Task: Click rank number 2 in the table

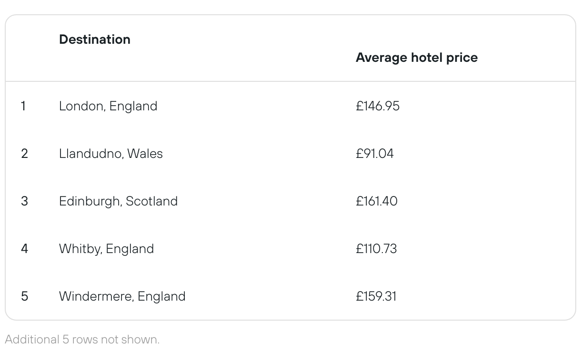Action: (x=24, y=154)
